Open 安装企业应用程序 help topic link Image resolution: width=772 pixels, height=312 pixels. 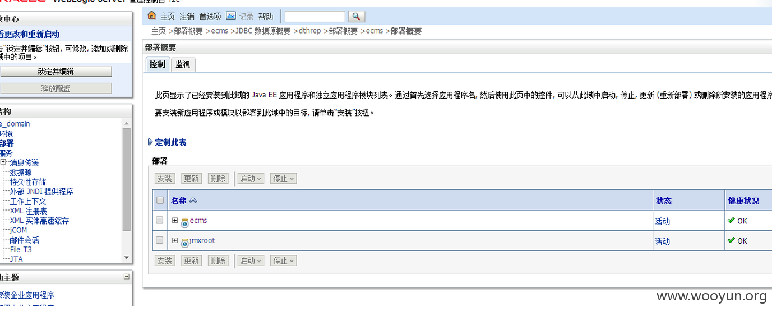point(27,295)
